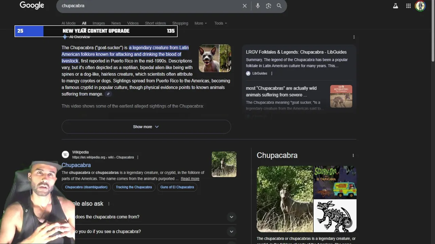Click the Google logo

32,5
